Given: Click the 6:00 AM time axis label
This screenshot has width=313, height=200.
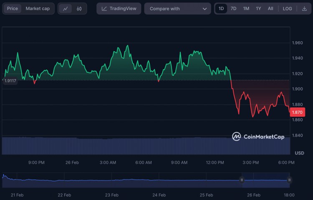Looking at the screenshot, I should 144,162.
